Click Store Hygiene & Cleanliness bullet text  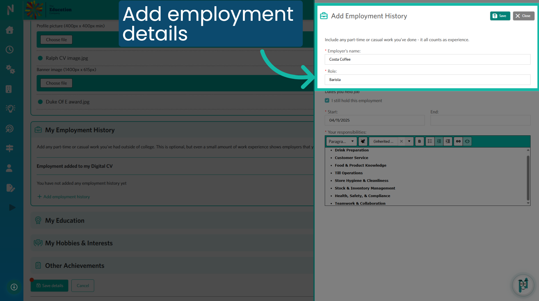tap(362, 180)
